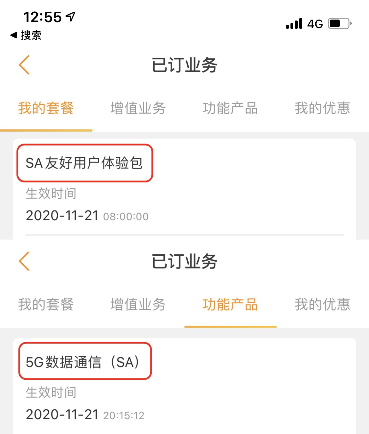Tap the 4G network indicator
Viewport: 369px width, 434px height.
coord(315,24)
